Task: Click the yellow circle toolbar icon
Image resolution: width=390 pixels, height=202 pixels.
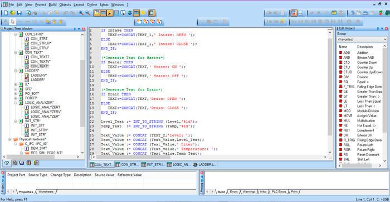Action: coord(143,13)
